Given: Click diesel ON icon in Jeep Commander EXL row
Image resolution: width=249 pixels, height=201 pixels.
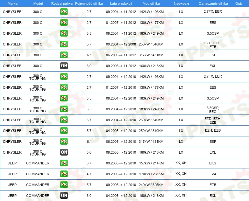Looking at the screenshot, I should (64, 196).
